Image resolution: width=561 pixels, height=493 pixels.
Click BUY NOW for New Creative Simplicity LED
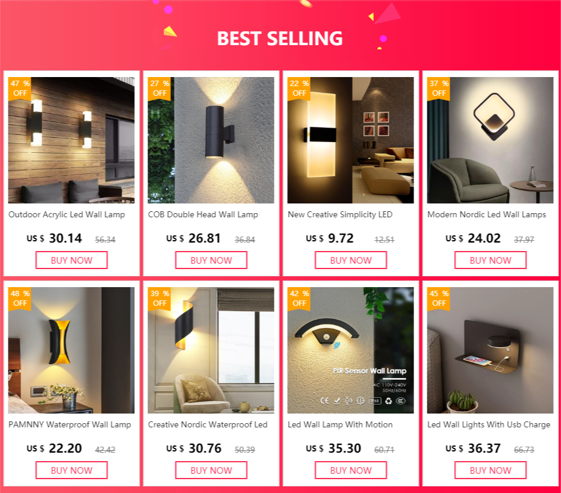click(350, 260)
